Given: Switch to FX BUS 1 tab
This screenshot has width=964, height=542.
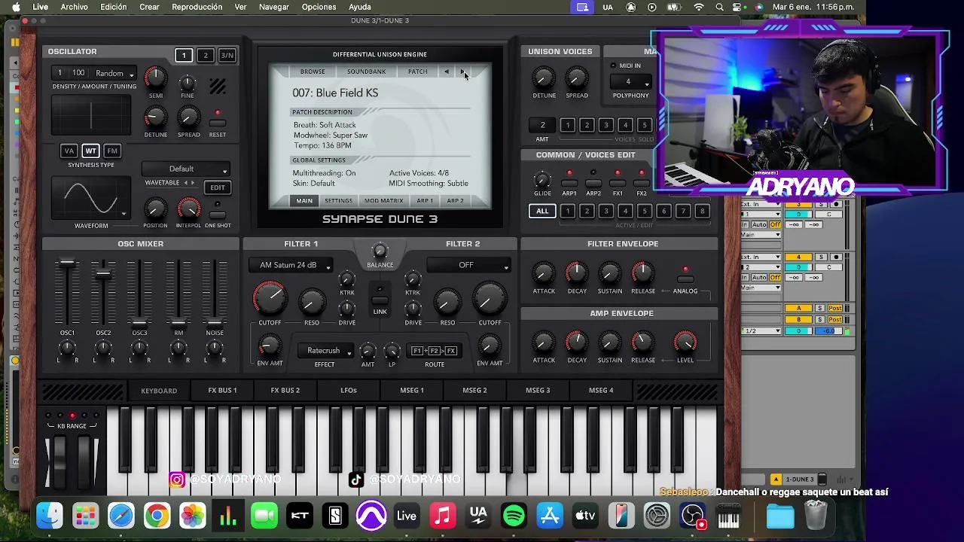Looking at the screenshot, I should pos(222,391).
